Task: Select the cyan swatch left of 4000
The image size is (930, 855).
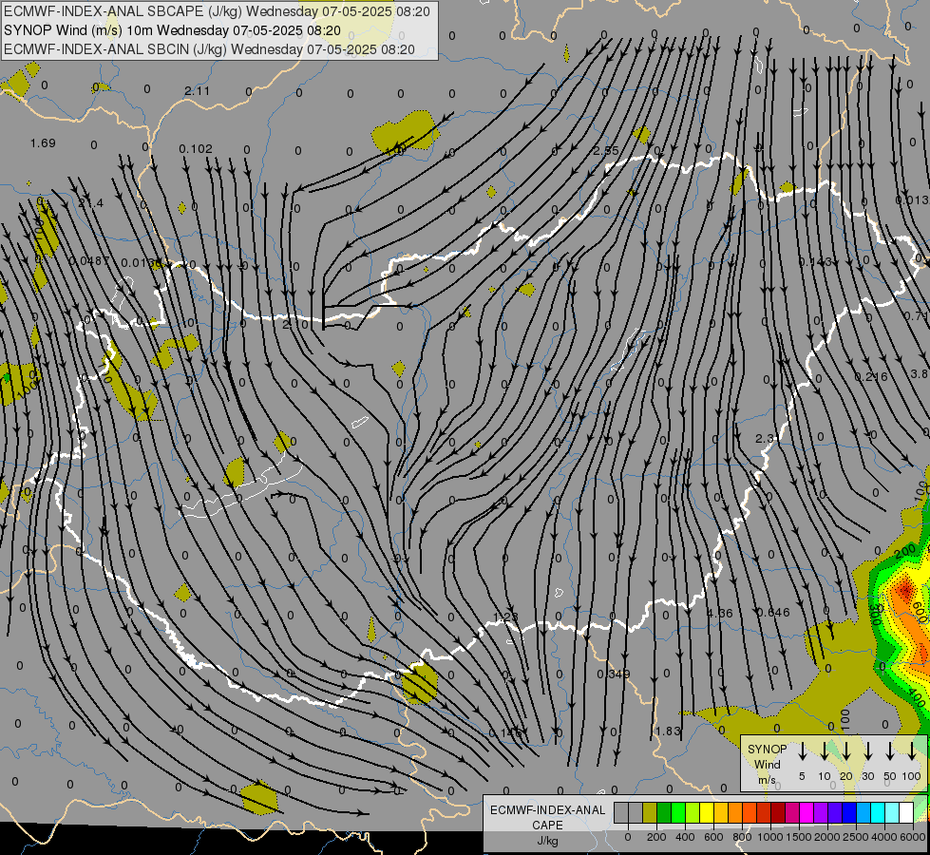Action: (x=879, y=812)
